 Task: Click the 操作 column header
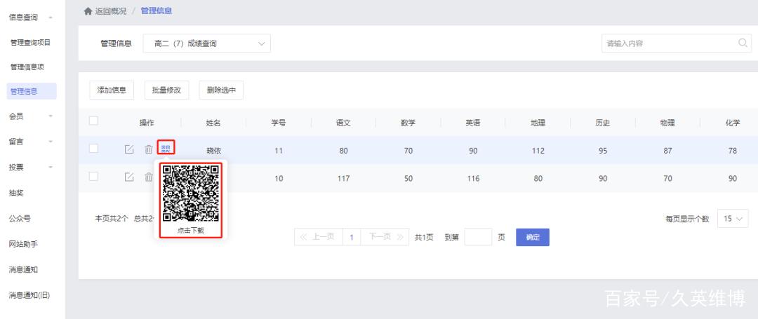[x=147, y=123]
